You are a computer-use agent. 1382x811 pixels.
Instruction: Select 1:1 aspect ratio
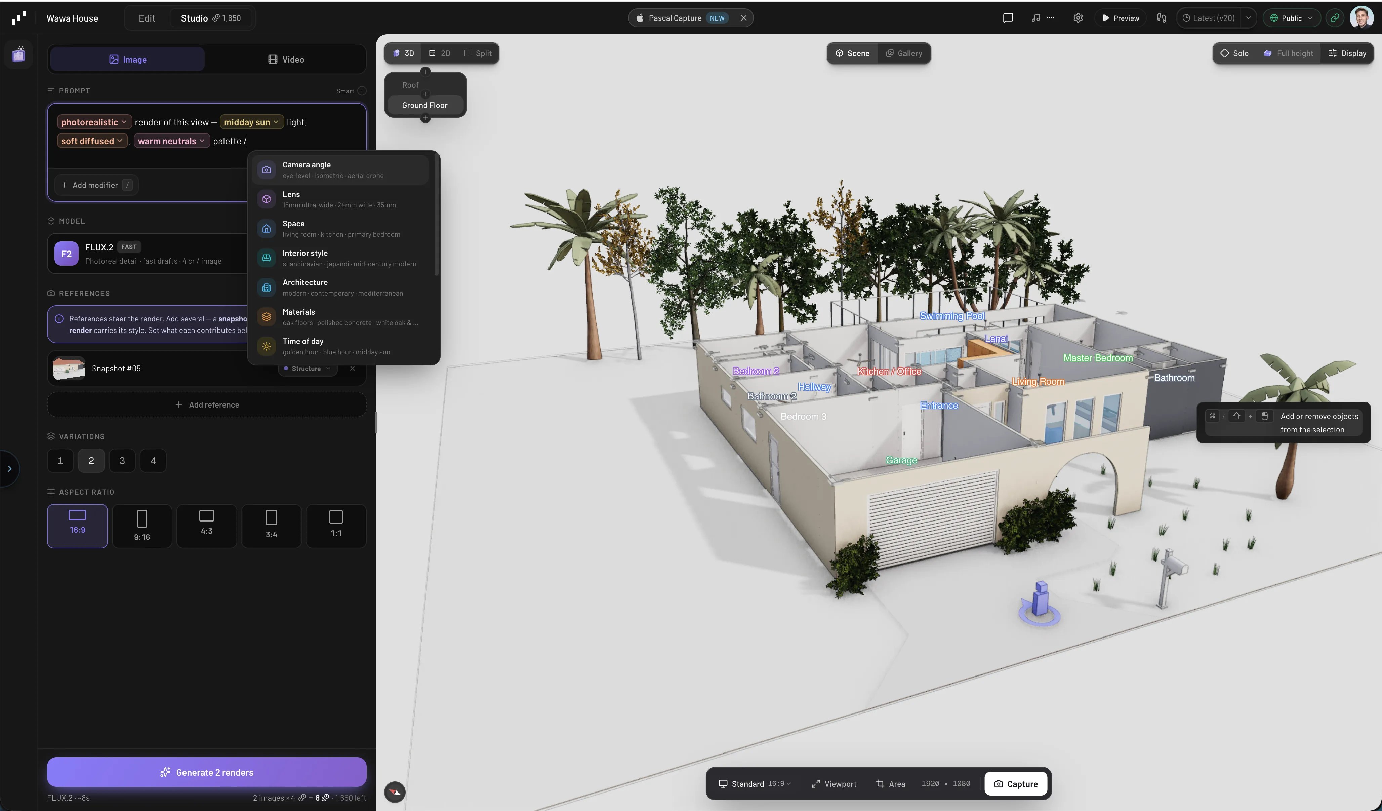pyautogui.click(x=336, y=526)
